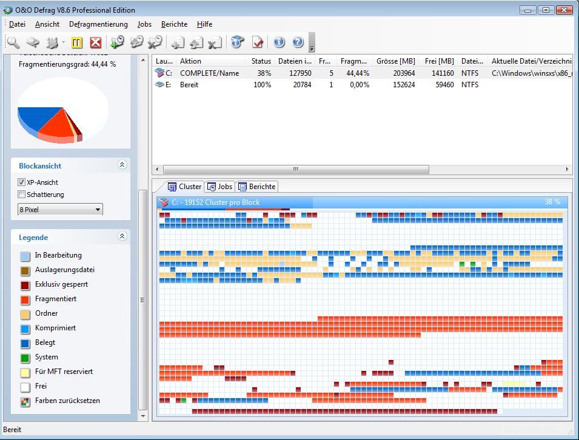Click the Frei legend color swatch
Image resolution: width=579 pixels, height=440 pixels.
25,387
